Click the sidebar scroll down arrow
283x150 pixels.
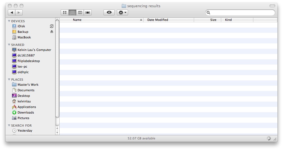[x=57, y=133]
